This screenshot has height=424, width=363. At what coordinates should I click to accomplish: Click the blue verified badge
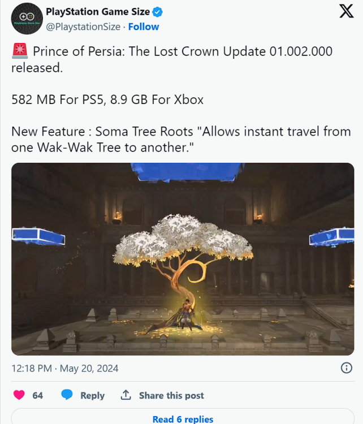click(157, 12)
